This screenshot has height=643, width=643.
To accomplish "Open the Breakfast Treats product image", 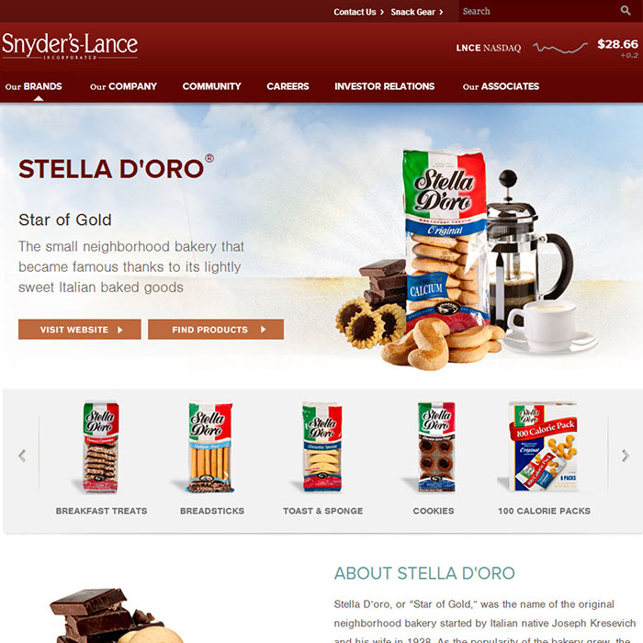I will point(101,447).
